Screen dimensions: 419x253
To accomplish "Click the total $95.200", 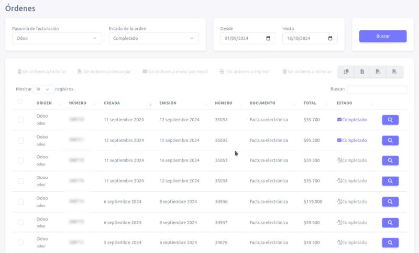I will pos(312,140).
